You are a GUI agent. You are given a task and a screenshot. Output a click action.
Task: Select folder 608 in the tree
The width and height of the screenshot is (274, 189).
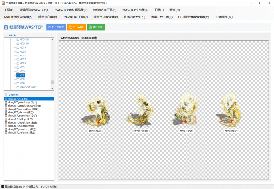tap(22, 79)
